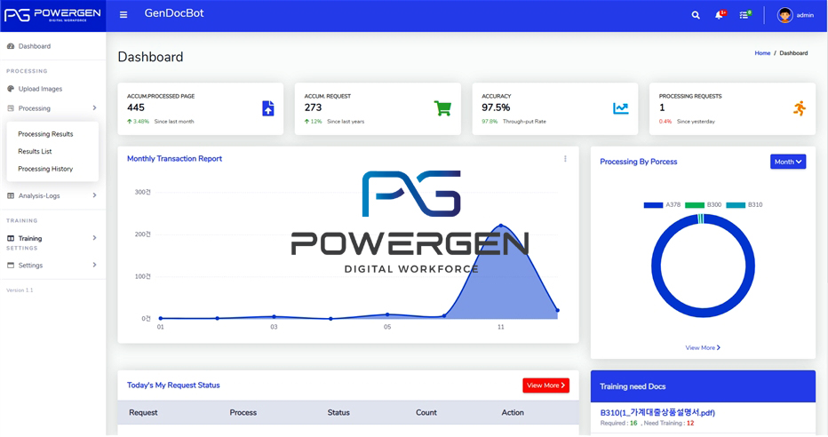
Task: Click the red View More button
Action: click(546, 385)
